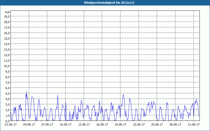Image resolution: width=210 pixels, height=131 pixels.
Task: Select the date label '10.08.17'
Action: point(66,125)
